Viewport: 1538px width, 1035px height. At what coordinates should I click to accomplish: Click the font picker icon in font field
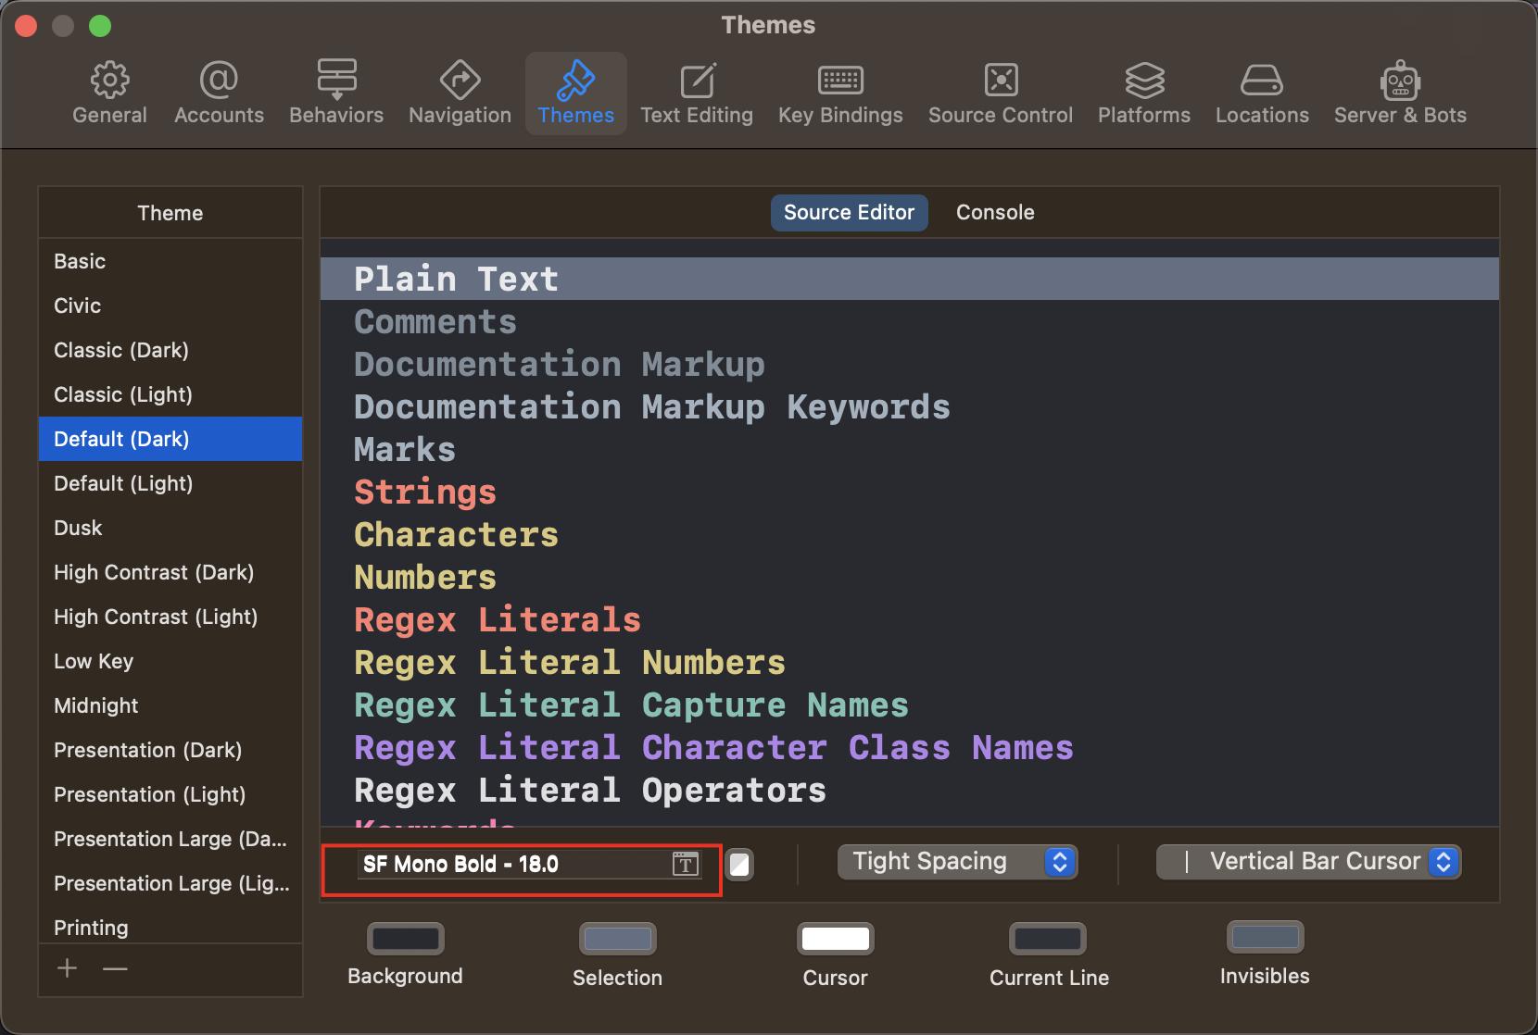[685, 865]
